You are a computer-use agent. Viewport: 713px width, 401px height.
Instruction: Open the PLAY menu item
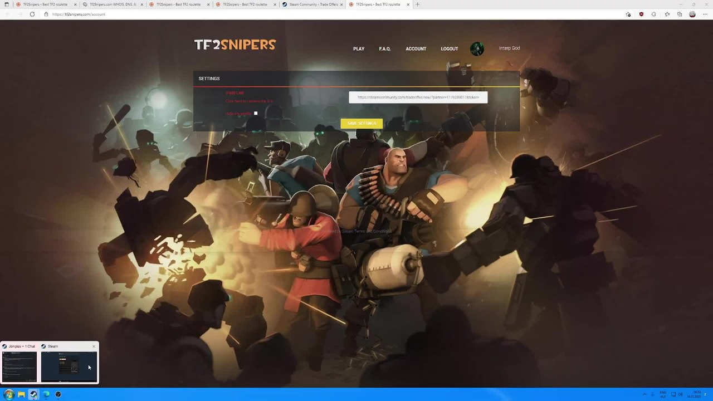point(359,49)
